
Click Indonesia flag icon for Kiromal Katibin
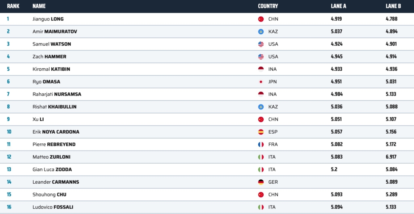click(261, 69)
